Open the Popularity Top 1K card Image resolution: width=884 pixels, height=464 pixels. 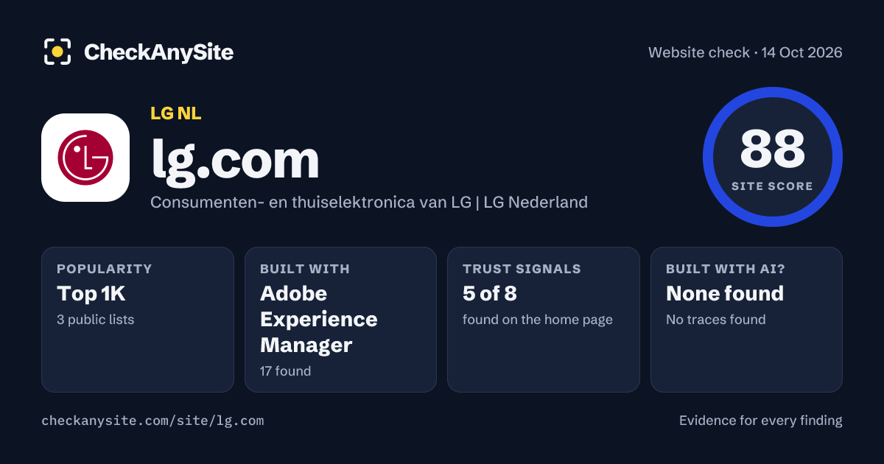tap(138, 320)
